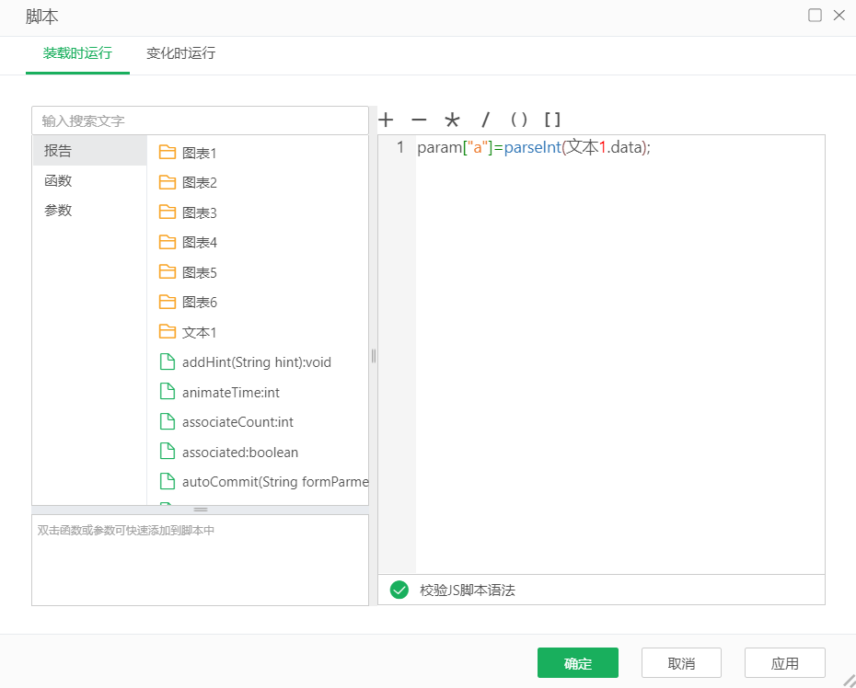856x688 pixels.
Task: Insert parentheses using the () icon
Action: pyautogui.click(x=518, y=120)
